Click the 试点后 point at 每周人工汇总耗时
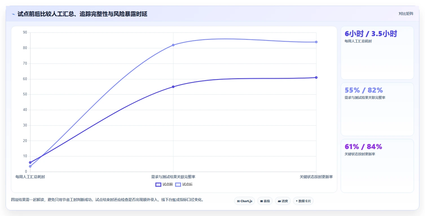The height and width of the screenshot is (216, 425). [30, 166]
